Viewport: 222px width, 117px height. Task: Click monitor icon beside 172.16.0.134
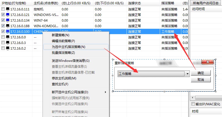point(7,20)
